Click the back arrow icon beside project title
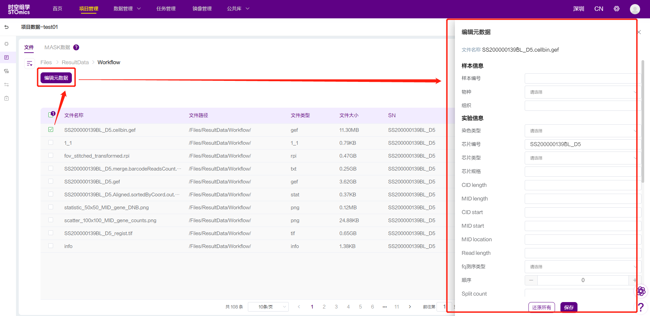Viewport: 650px width, 316px height. [x=6, y=27]
